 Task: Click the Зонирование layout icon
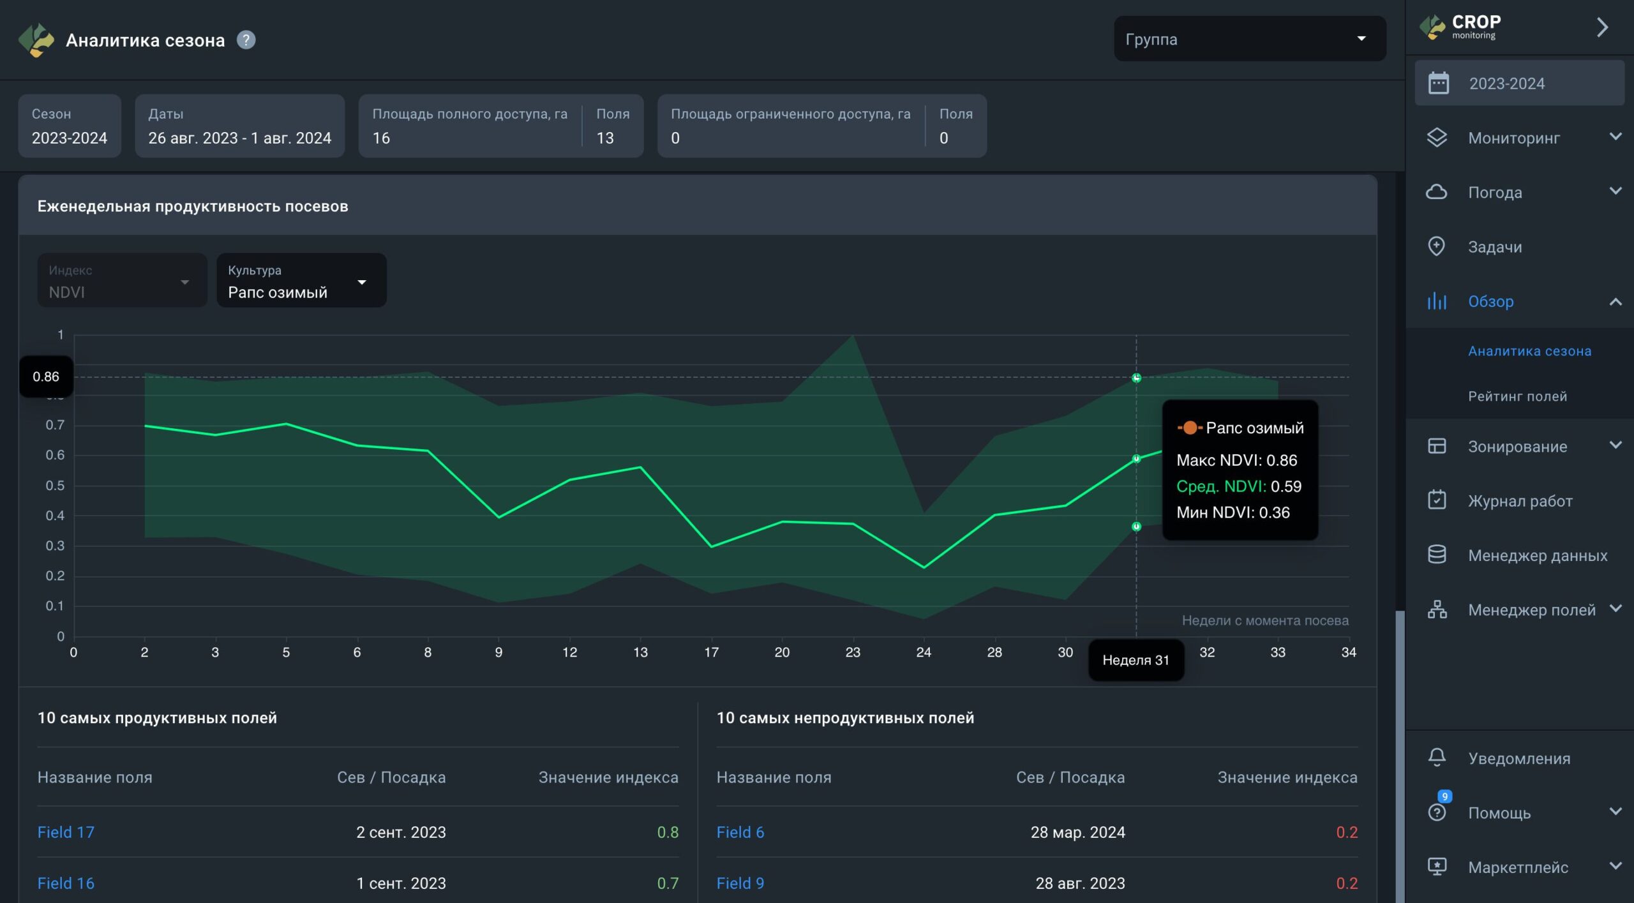pos(1436,446)
